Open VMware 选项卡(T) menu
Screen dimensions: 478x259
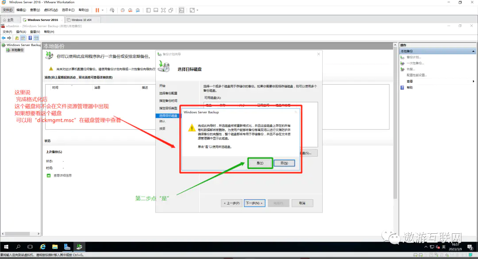68,10
